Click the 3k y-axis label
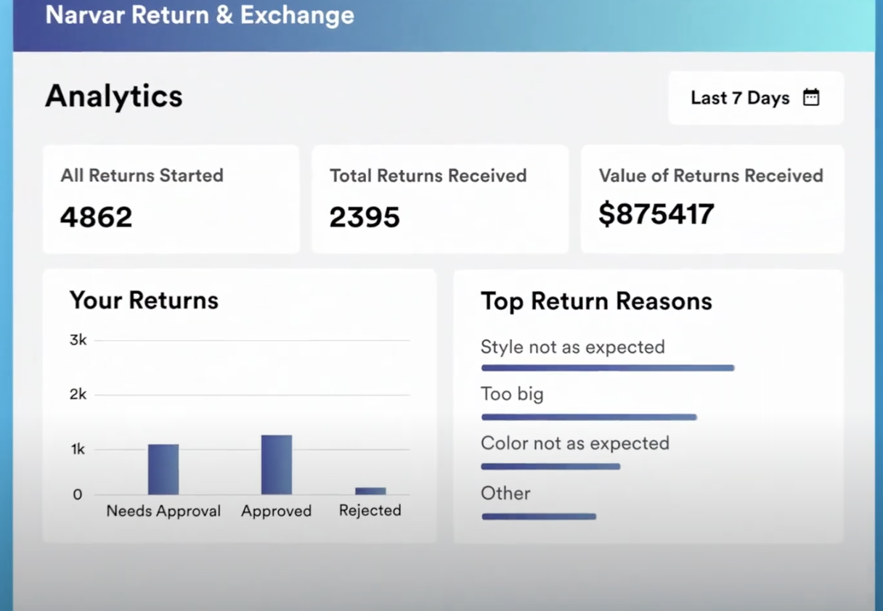Image resolution: width=883 pixels, height=611 pixels. [78, 340]
